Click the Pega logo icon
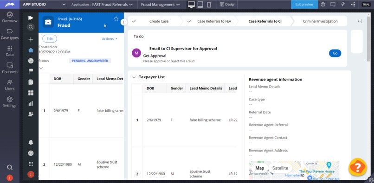This screenshot has height=183, width=374. coord(10,4)
